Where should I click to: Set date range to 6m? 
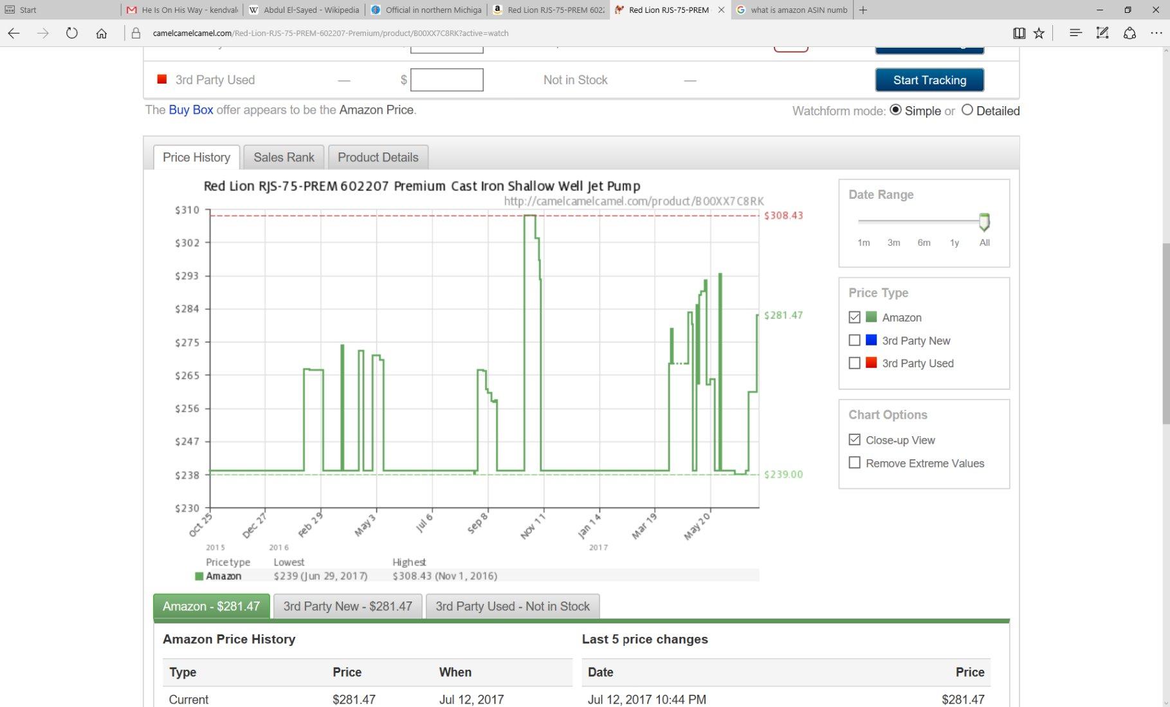[x=924, y=243]
